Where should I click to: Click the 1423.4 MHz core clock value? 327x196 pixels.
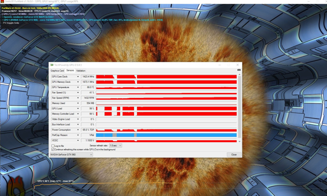(x=88, y=77)
